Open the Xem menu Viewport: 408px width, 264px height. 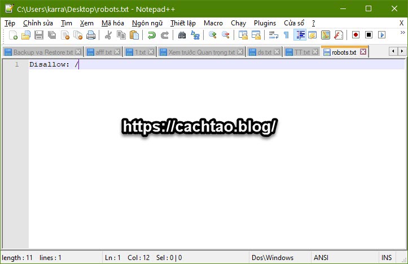click(87, 23)
